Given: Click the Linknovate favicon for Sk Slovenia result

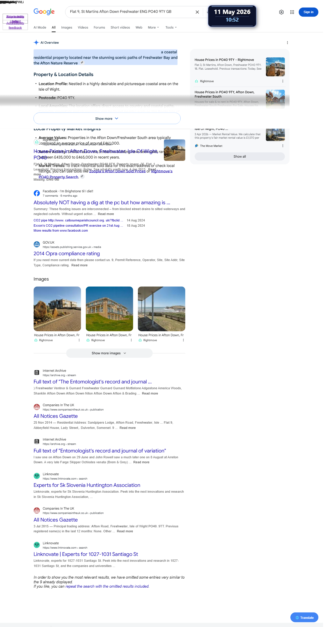Looking at the screenshot, I should (x=37, y=476).
